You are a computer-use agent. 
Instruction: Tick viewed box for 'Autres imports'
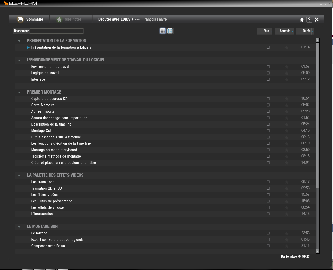268,111
